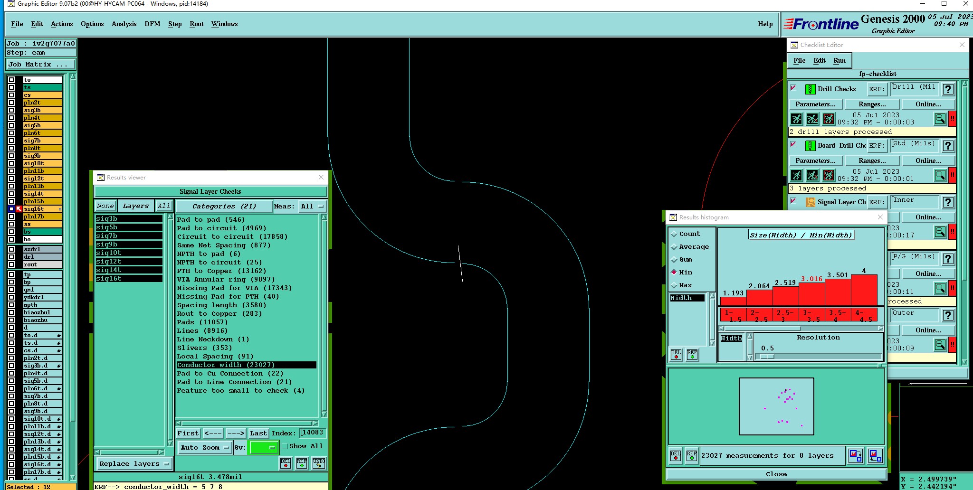The height and width of the screenshot is (490, 973).
Task: Uncheck Drill Checks checklist checkbox
Action: (x=793, y=88)
